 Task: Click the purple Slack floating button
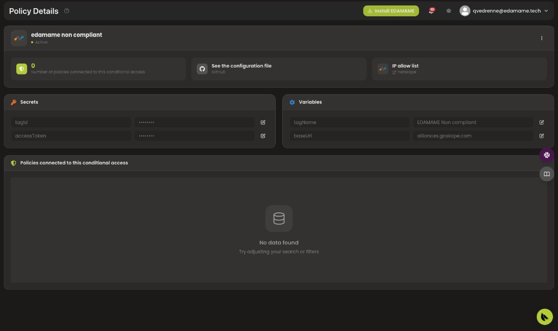pyautogui.click(x=547, y=155)
